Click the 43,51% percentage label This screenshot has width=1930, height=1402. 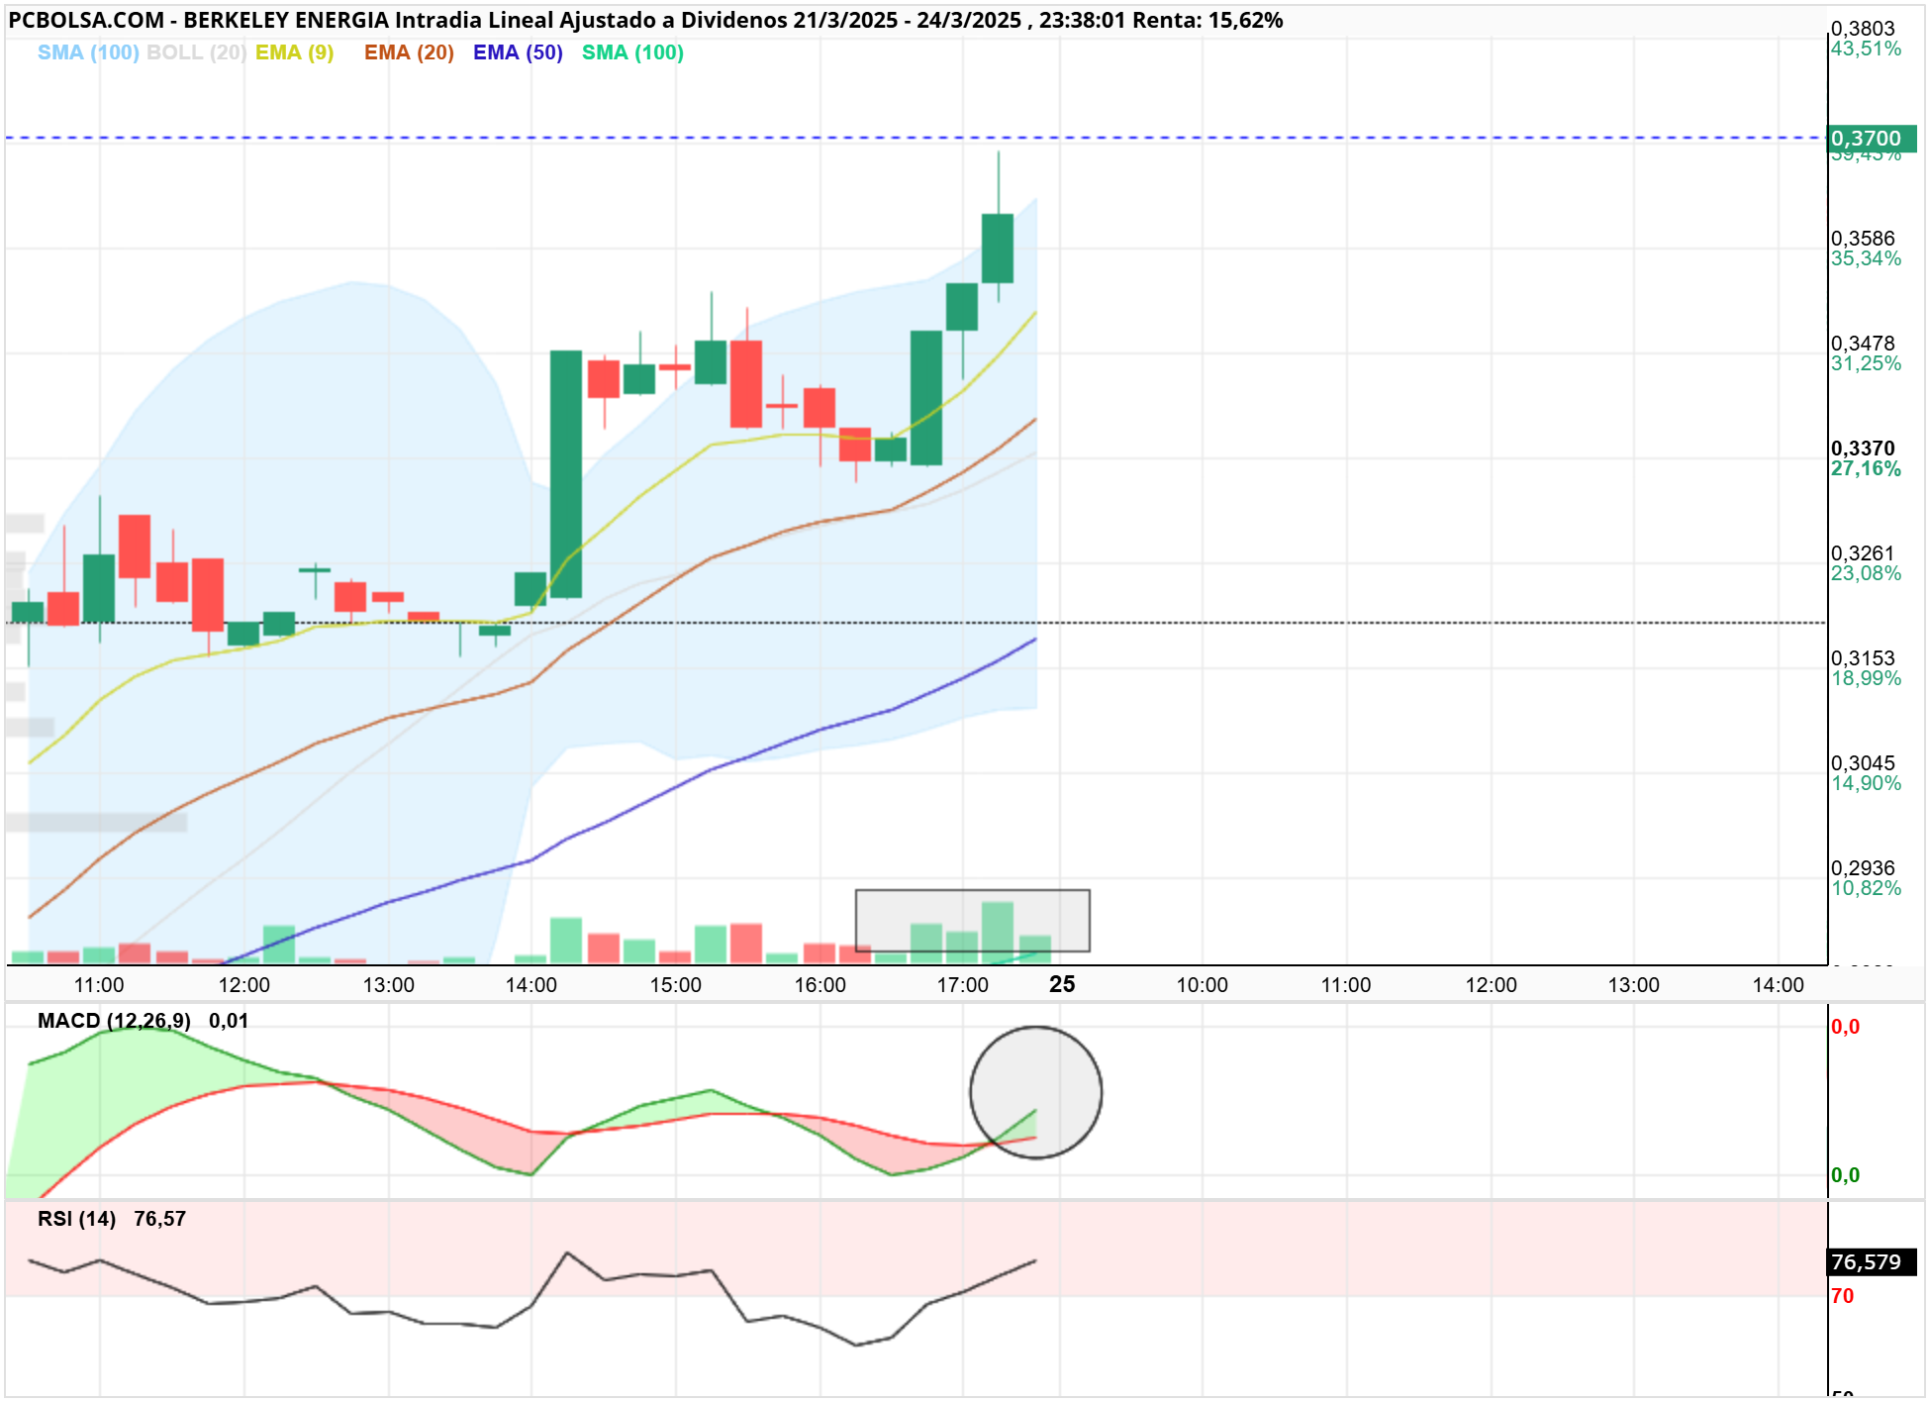pos(1866,49)
